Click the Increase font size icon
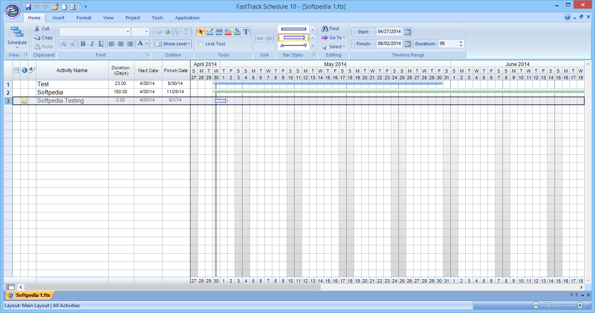Image resolution: width=595 pixels, height=313 pixels. point(63,44)
